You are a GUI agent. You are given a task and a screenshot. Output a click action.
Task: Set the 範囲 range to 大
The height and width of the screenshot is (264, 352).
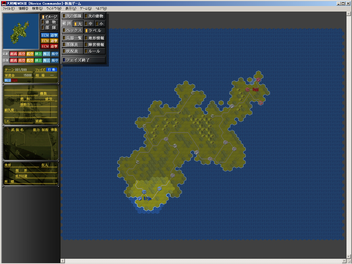pyautogui.click(x=78, y=24)
